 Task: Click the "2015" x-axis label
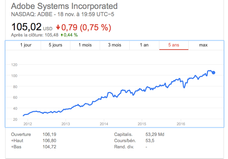click(x=142, y=124)
